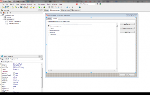This screenshot has height=95, width=150.
Task: Open the Refactor menu
Action: (x=23, y=4)
